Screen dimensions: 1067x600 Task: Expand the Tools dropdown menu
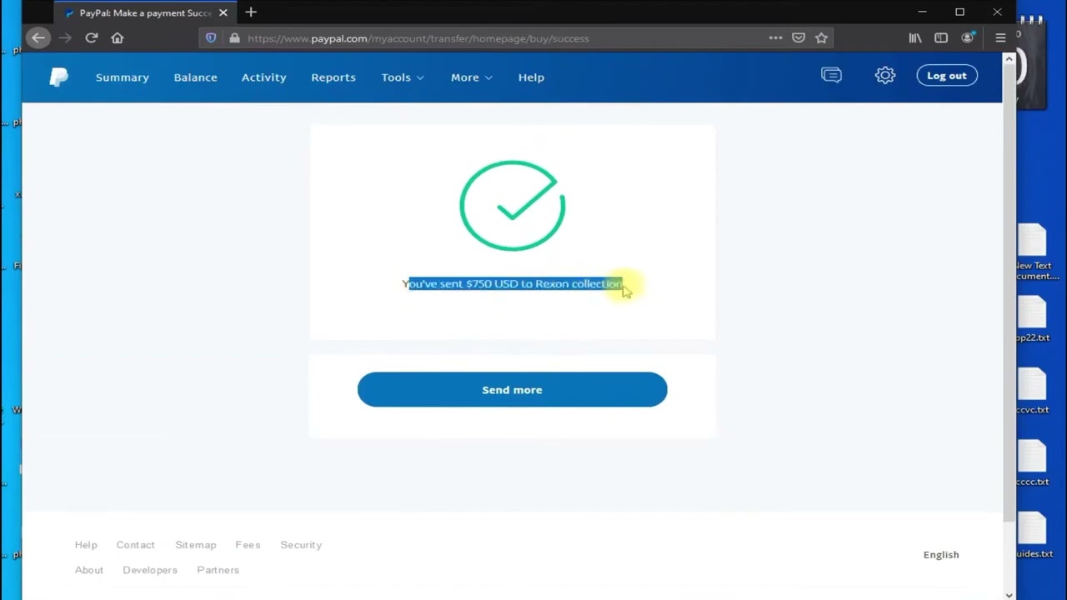click(x=403, y=77)
